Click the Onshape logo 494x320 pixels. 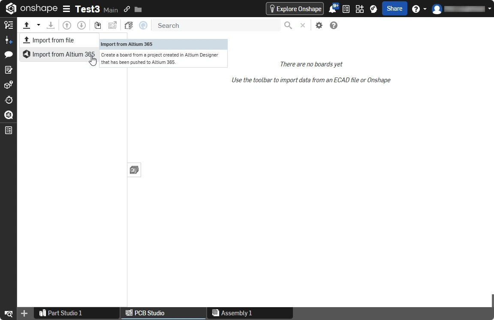tap(31, 9)
